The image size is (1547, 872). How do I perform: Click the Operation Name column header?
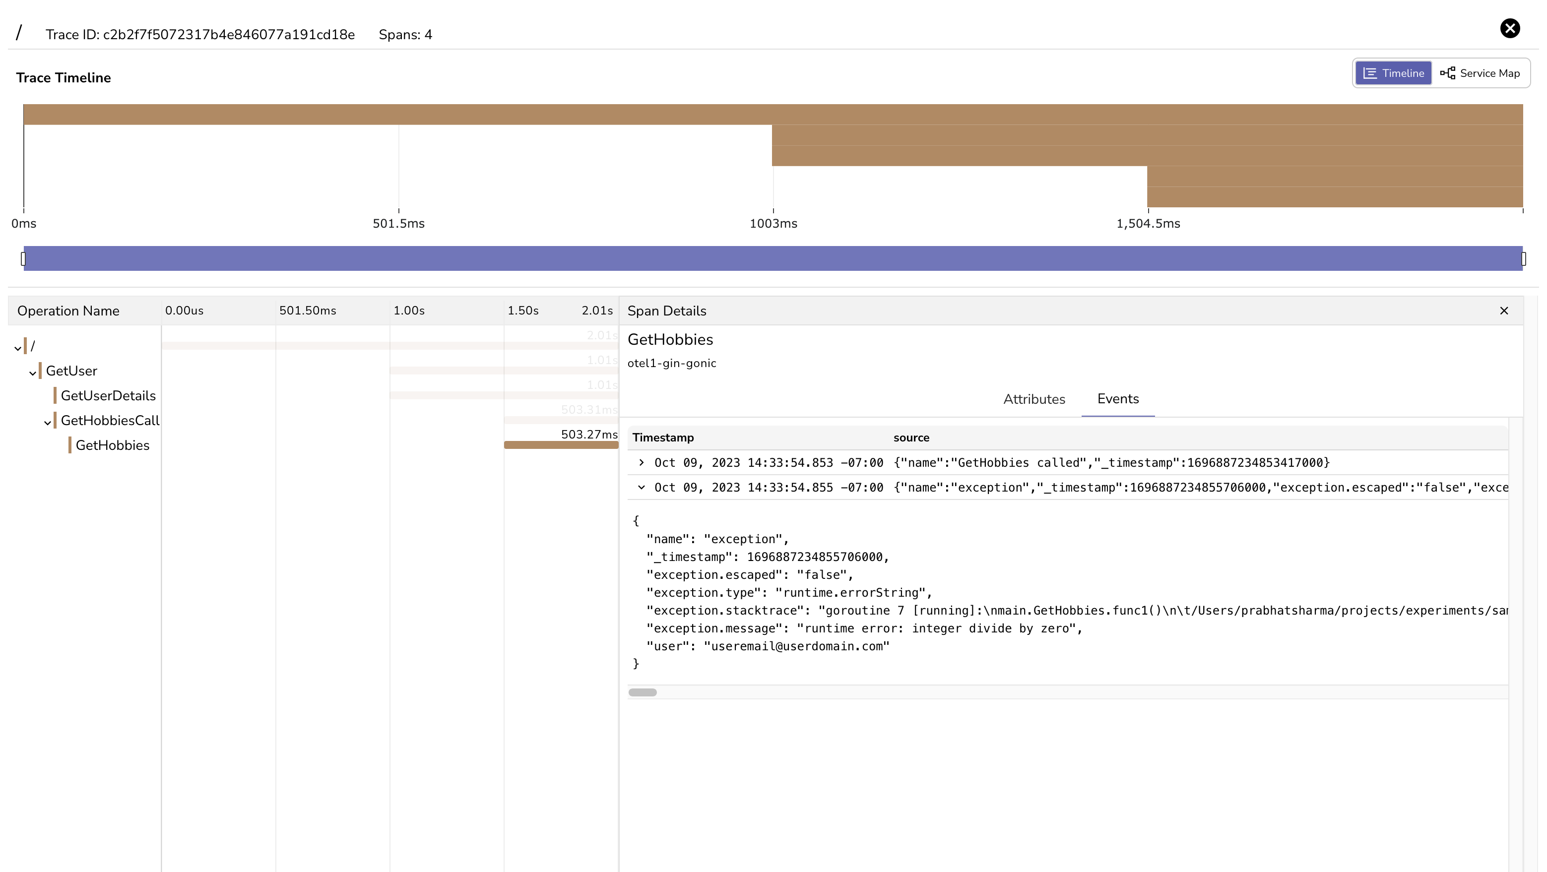coord(68,311)
